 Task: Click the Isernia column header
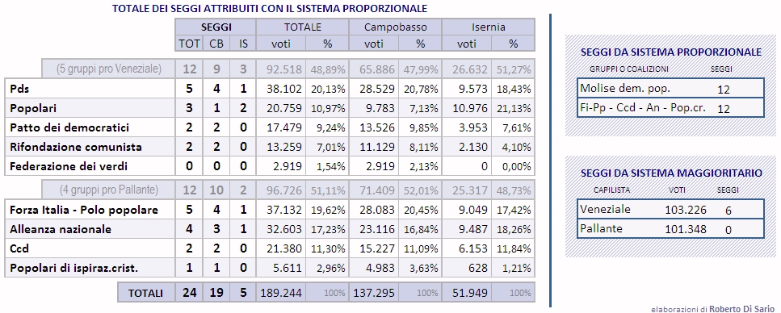[488, 27]
